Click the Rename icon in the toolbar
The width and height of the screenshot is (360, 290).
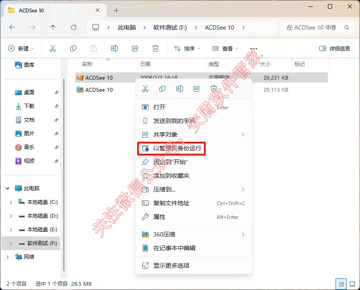tap(114, 48)
